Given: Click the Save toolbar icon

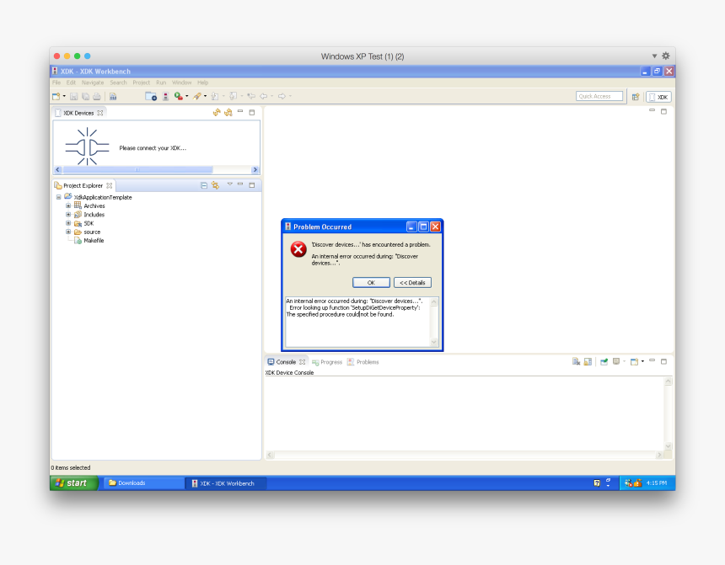Looking at the screenshot, I should (x=74, y=96).
